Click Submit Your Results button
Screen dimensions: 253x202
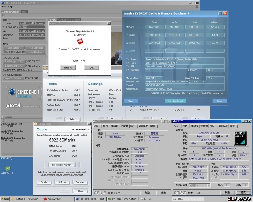click(x=62, y=165)
